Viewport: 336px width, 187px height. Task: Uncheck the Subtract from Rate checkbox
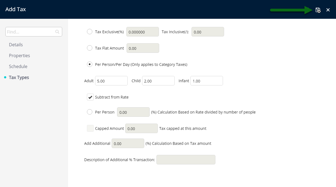[90, 97]
